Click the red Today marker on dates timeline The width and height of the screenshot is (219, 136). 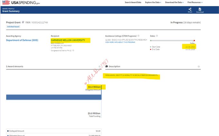194,40
